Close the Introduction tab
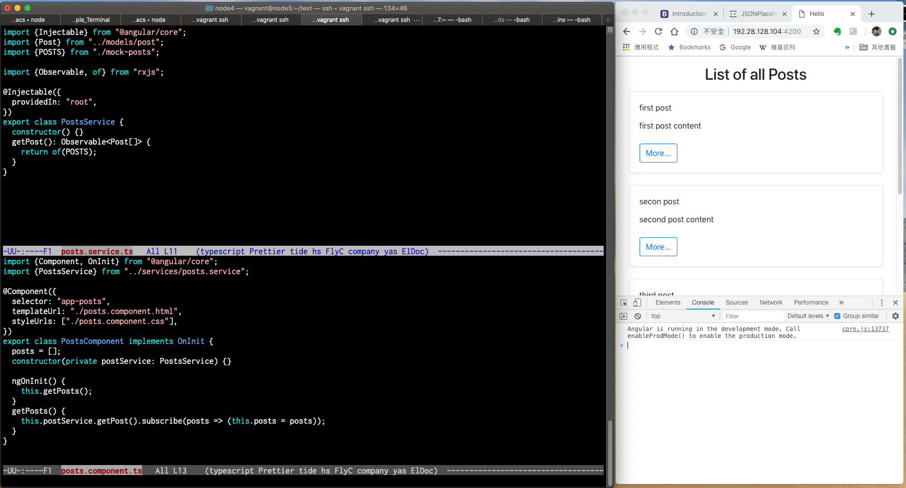Viewport: 906px width, 488px height. 716,14
